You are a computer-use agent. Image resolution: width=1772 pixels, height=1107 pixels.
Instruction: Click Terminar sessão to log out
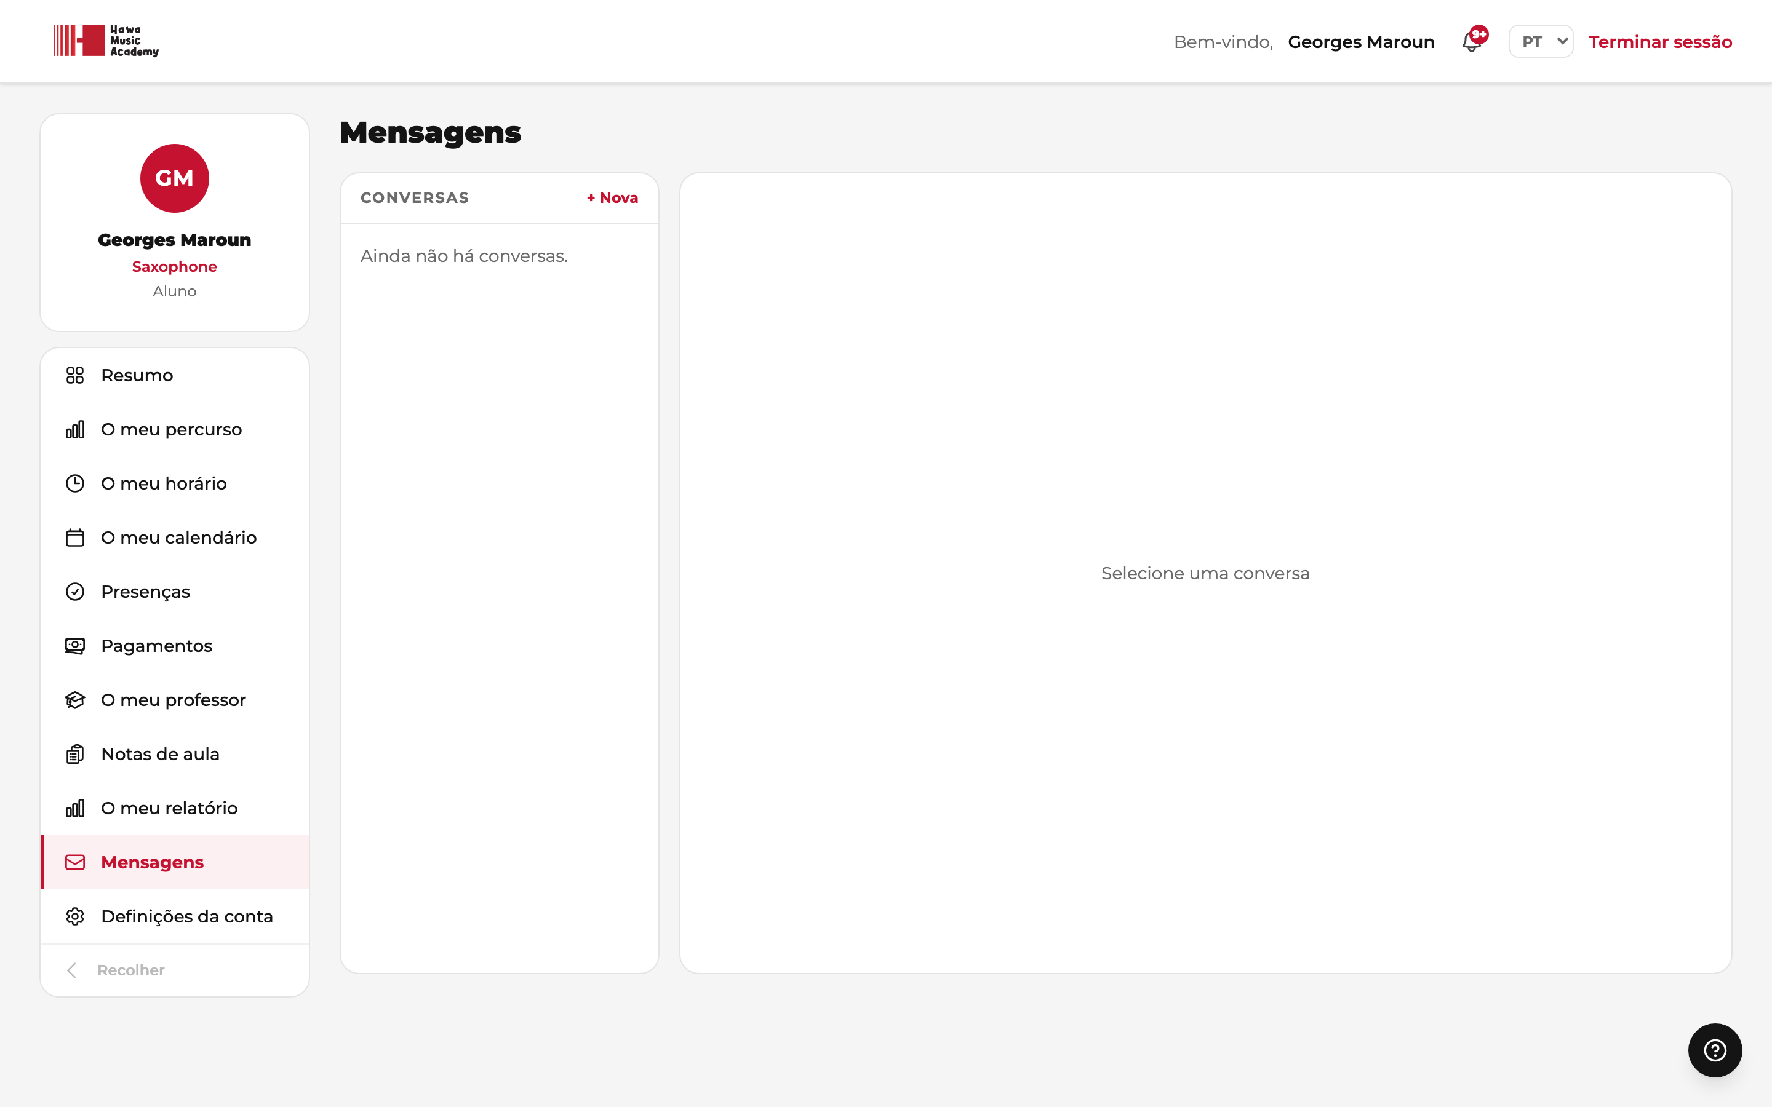pos(1660,42)
